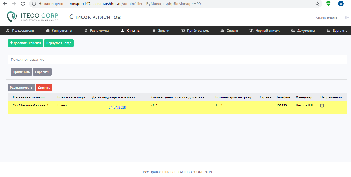
Task: Click the Администратор user label
Action: click(x=326, y=18)
